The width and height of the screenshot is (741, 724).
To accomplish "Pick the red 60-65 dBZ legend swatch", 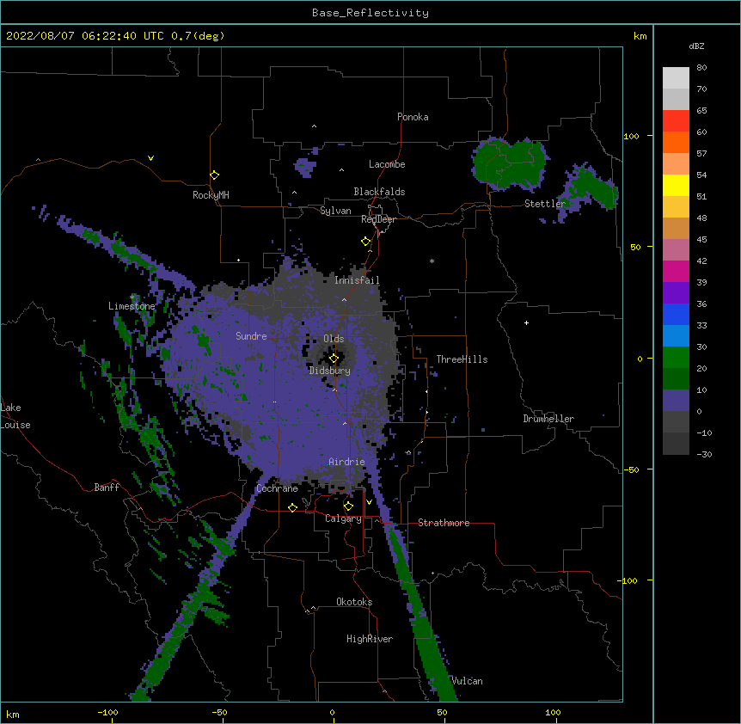I will tap(676, 121).
